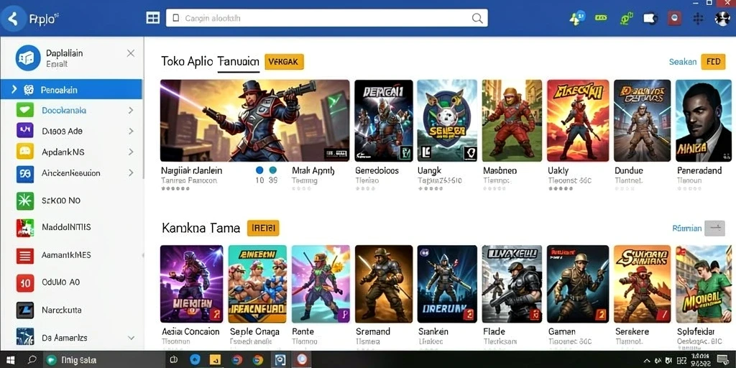Open the Seple Cnaga game cover

(x=257, y=283)
